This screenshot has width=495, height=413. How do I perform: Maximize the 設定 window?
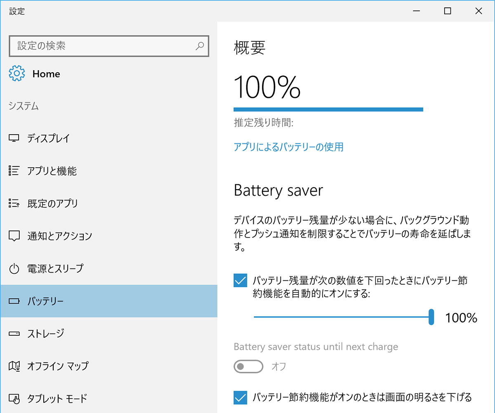[448, 11]
